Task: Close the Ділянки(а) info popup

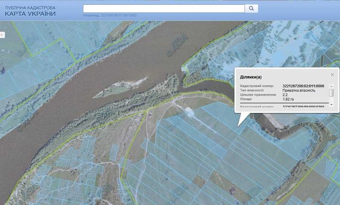Action: 332,75
